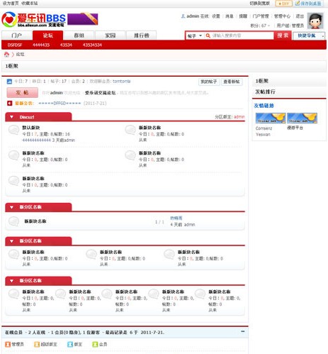Go to the 家园 tab
328x354 pixels.
(x=110, y=35)
